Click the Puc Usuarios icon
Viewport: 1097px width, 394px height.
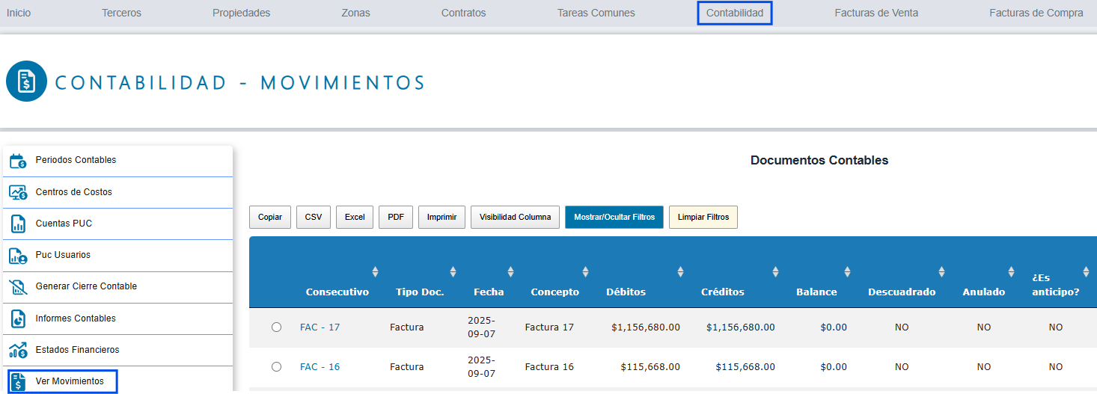point(18,255)
